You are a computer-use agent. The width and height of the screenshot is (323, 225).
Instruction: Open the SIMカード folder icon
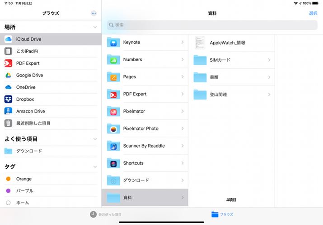tap(200, 60)
